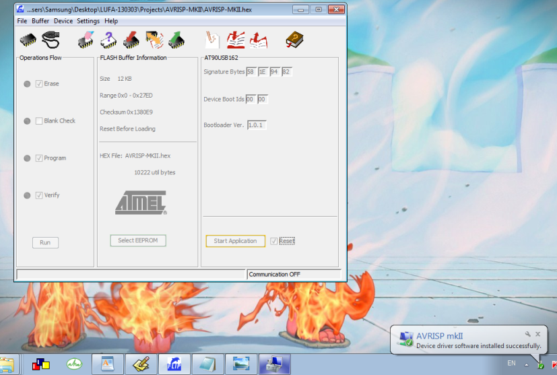Click the Program Target Device Memory icon
The width and height of the screenshot is (557, 375).
pos(131,40)
